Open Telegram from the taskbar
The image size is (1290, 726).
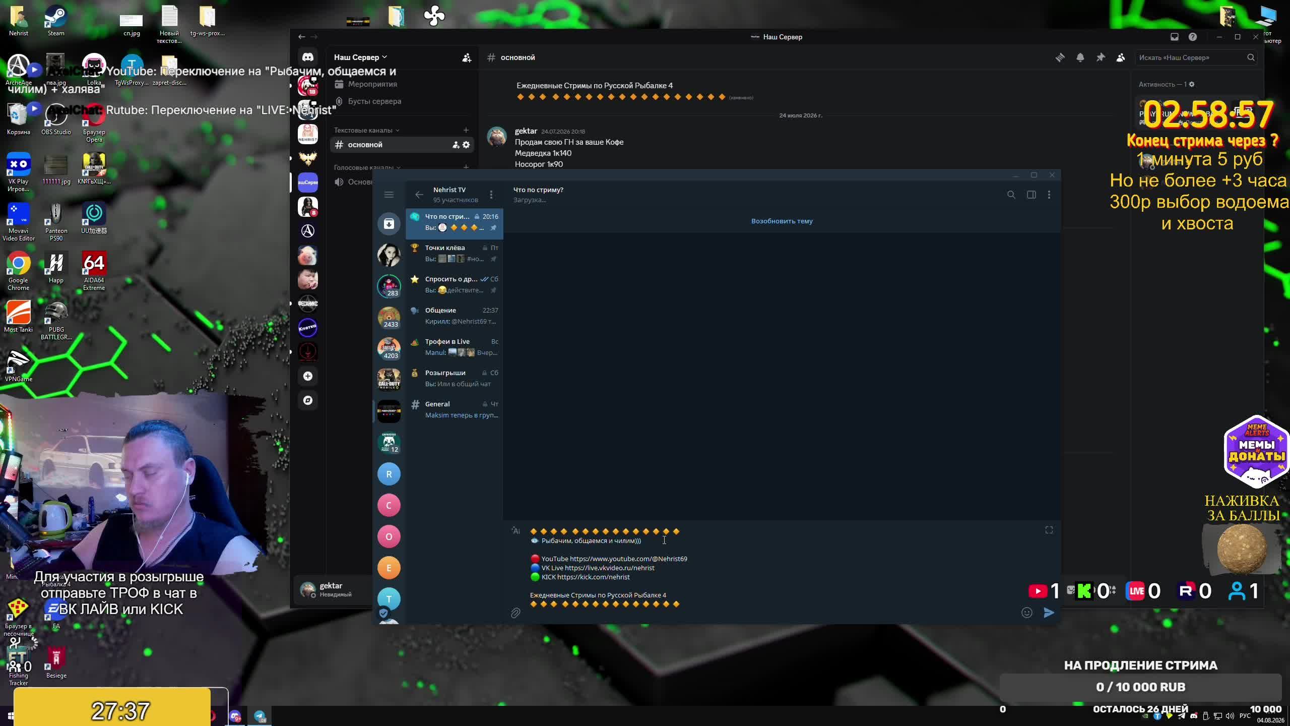click(260, 716)
